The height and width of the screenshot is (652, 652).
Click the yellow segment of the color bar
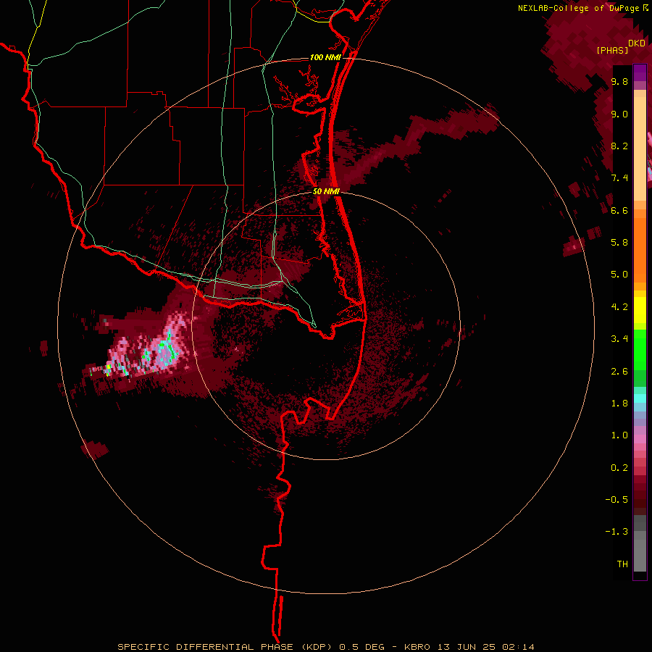point(640,310)
